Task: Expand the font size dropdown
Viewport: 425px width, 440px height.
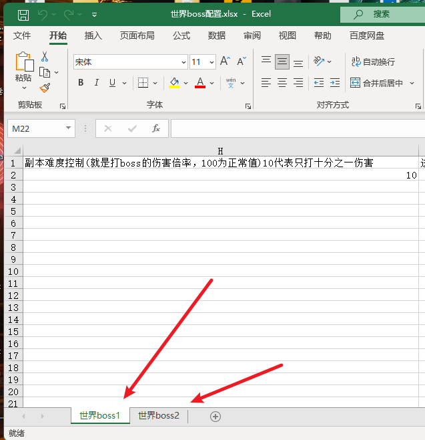Action: click(x=211, y=62)
